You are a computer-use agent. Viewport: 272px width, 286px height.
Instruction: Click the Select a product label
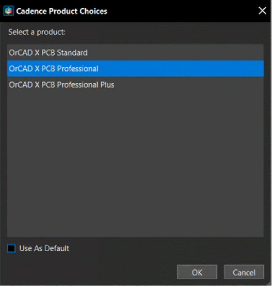click(37, 32)
